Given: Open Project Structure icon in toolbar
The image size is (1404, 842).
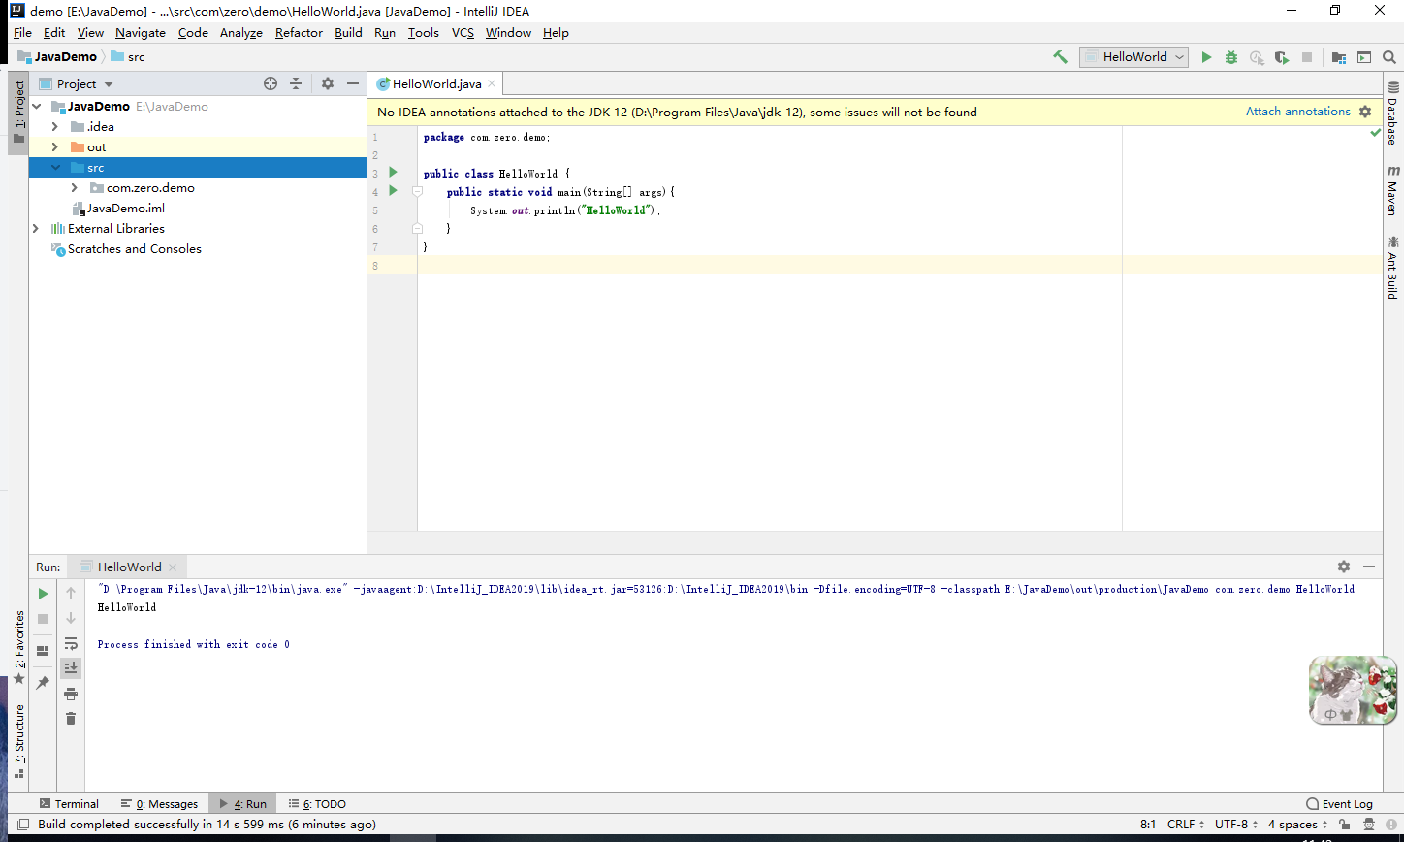Looking at the screenshot, I should [x=1339, y=57].
